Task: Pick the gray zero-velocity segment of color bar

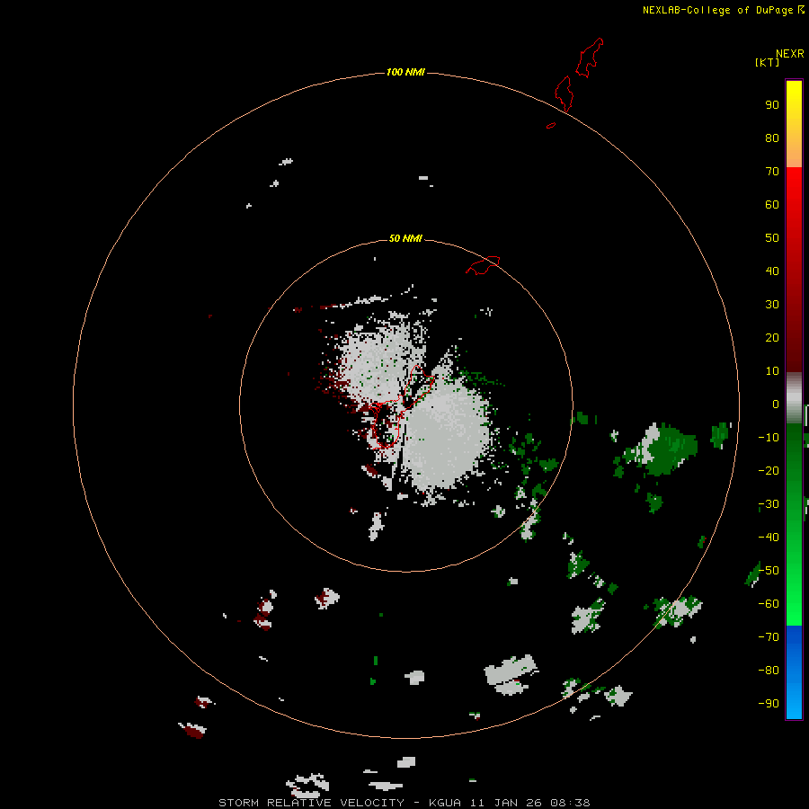Action: (794, 398)
